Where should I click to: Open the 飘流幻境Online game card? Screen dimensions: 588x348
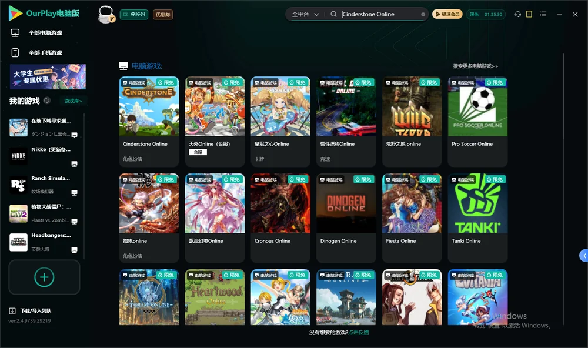tap(215, 218)
